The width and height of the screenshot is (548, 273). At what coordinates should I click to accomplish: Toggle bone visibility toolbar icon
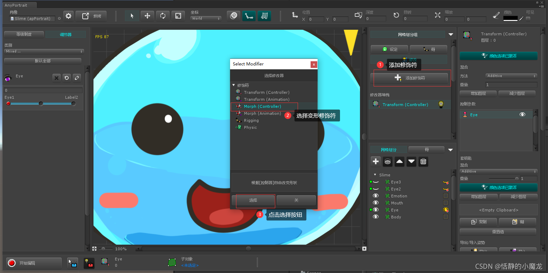click(x=249, y=16)
